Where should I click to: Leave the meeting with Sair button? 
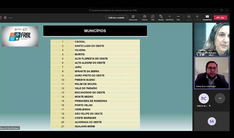220,18
